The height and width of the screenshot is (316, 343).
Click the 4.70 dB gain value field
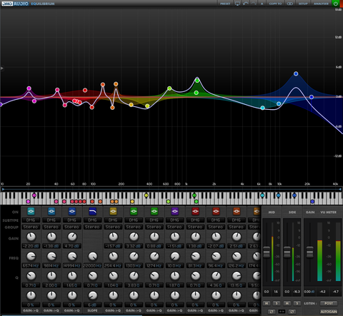point(72,246)
